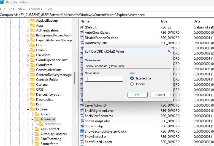Select the Communications folder icon
Viewport: 214px width, 146px height.
[32, 70]
